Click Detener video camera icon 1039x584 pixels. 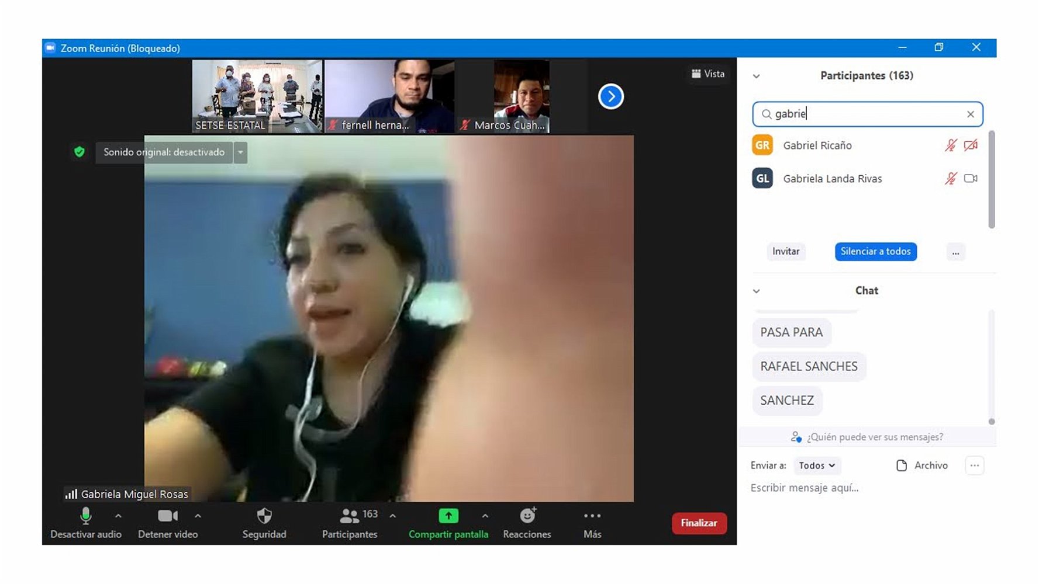pyautogui.click(x=167, y=516)
